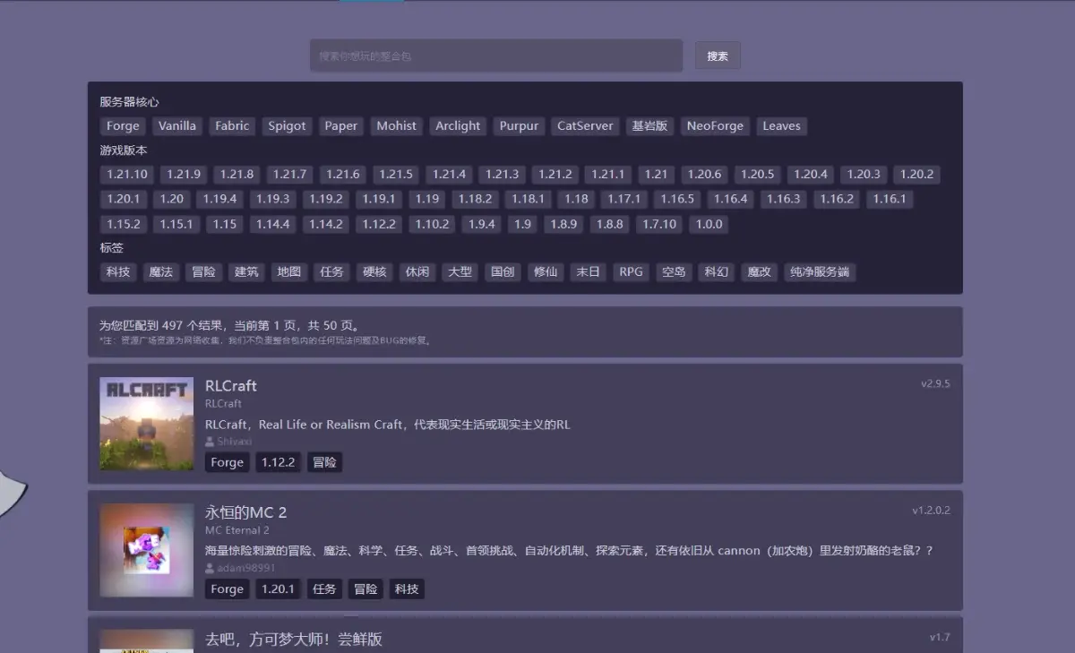Choose the Mohist server core tag
Image resolution: width=1075 pixels, height=653 pixels.
397,126
